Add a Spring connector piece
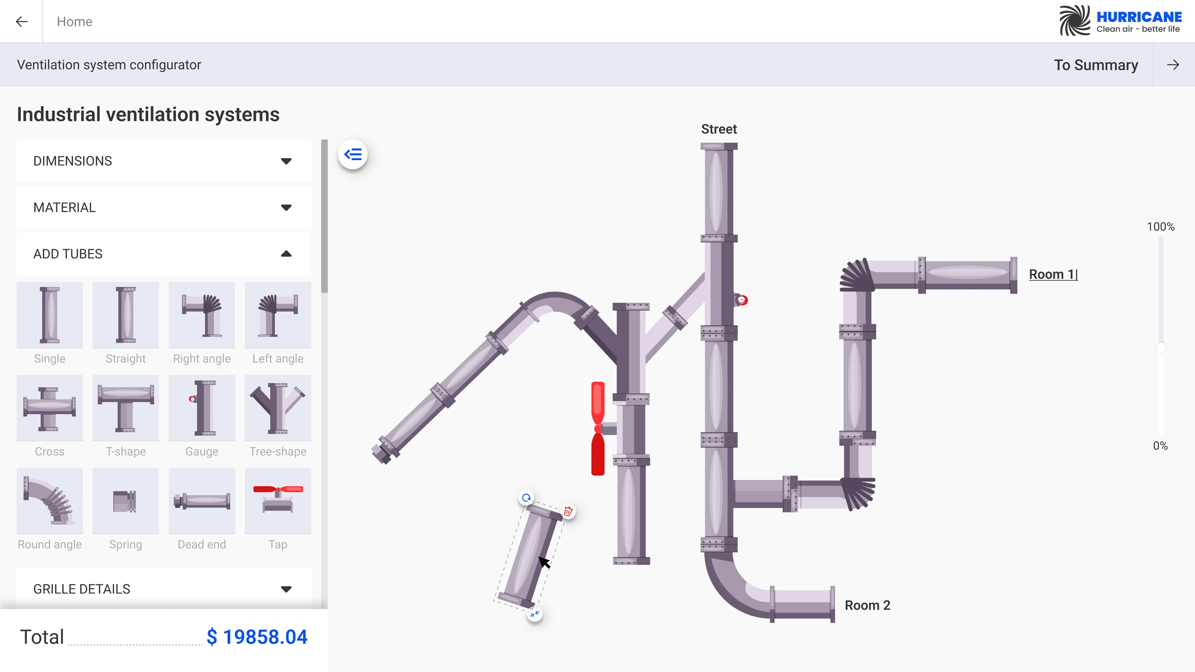 point(126,501)
